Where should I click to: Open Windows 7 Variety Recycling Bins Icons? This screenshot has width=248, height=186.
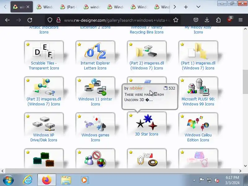pos(147,30)
